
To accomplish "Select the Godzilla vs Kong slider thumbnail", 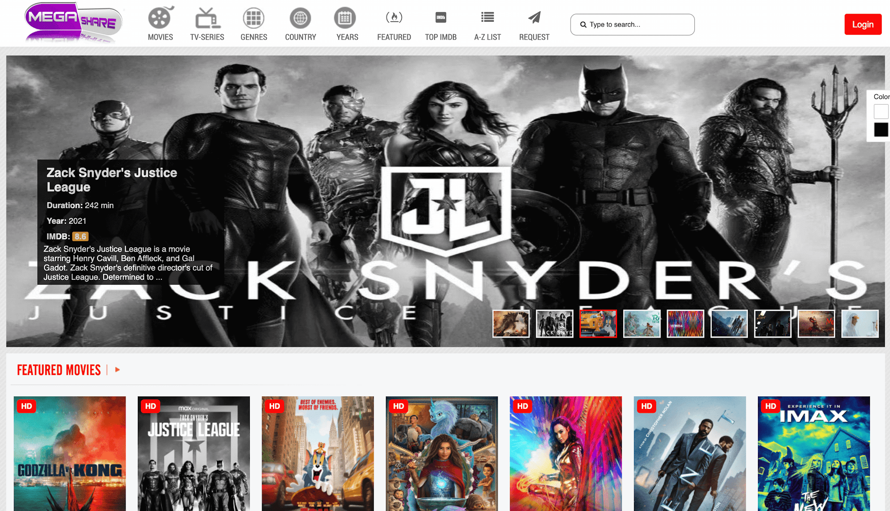I will 511,324.
